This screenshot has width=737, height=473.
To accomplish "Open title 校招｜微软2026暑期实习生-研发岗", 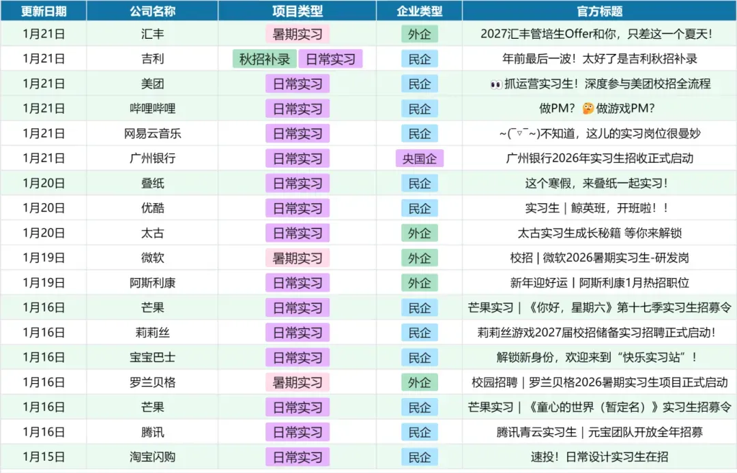I will 599,258.
